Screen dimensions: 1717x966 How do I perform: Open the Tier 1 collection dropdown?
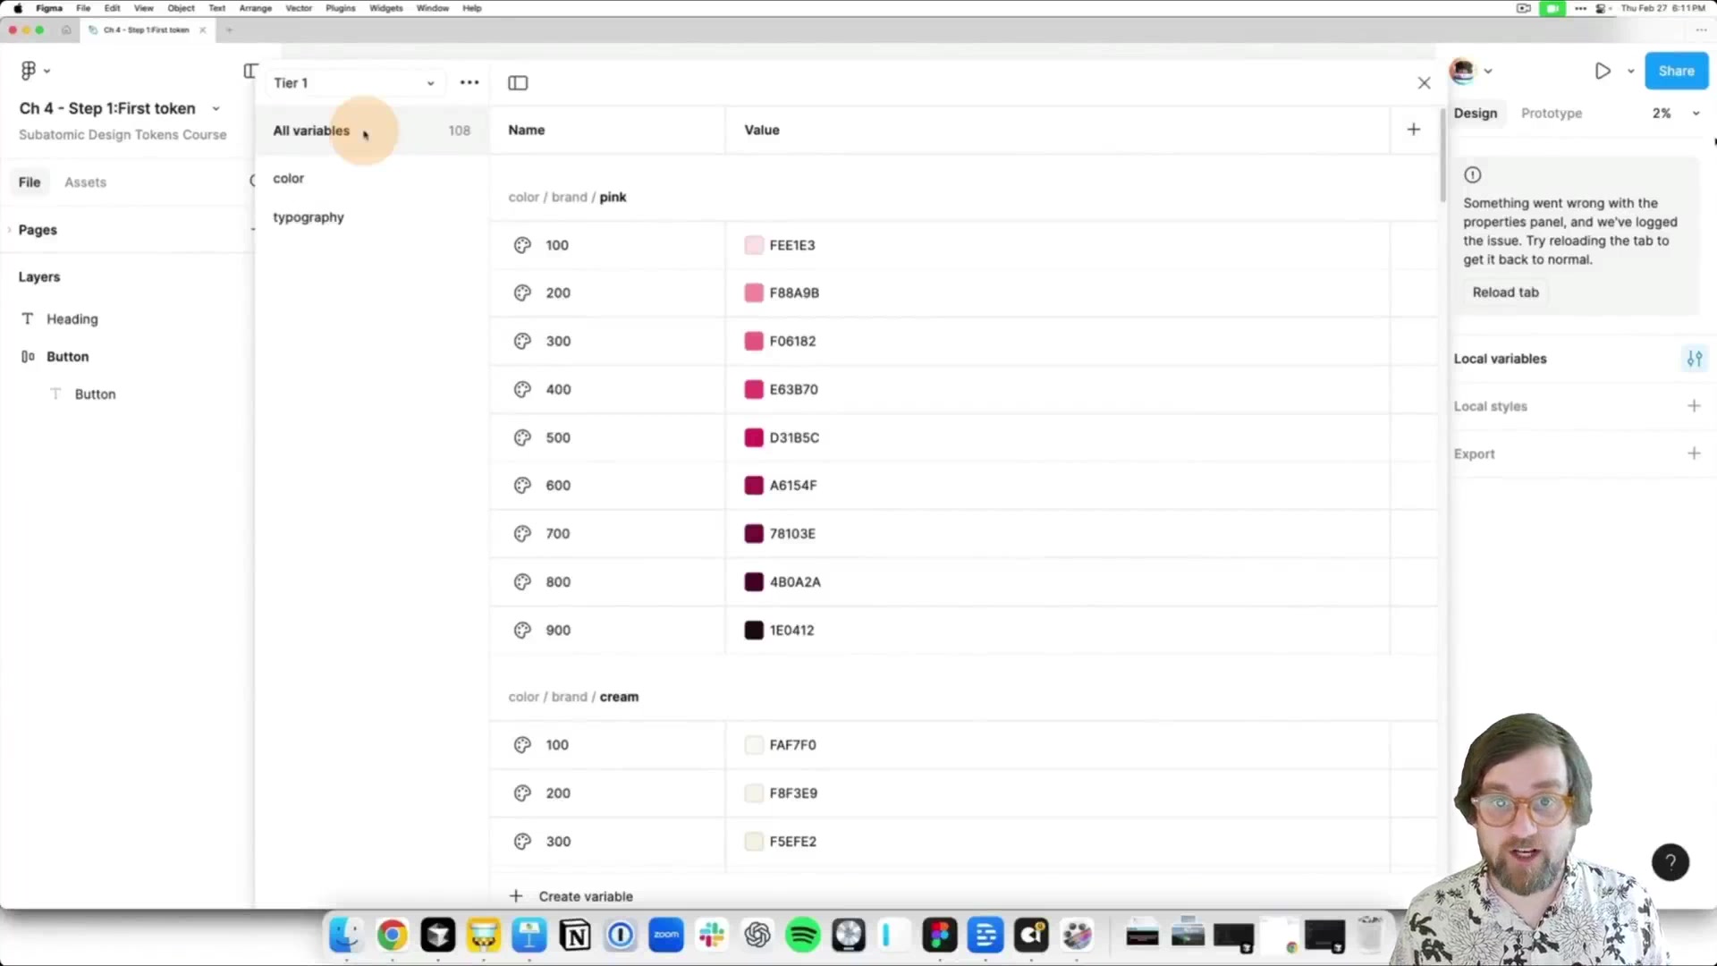pos(354,83)
